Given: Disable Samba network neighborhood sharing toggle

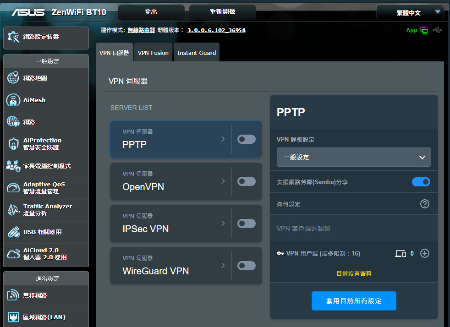Looking at the screenshot, I should coord(421,182).
